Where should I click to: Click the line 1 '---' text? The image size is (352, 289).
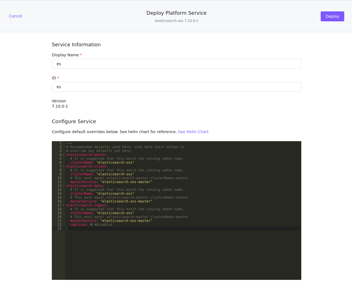pos(69,143)
